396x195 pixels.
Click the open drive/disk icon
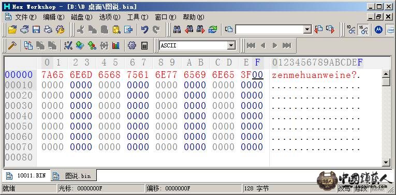coord(24,30)
